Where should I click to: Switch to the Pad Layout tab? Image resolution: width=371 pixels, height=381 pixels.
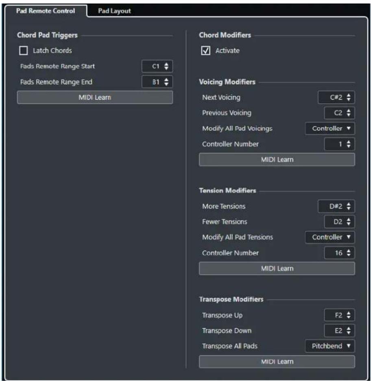(x=114, y=11)
